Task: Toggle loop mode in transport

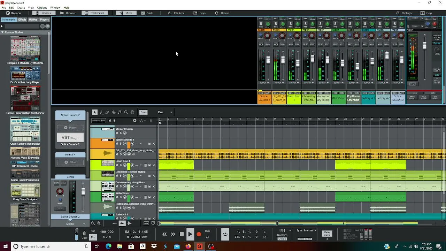Action: [225, 234]
